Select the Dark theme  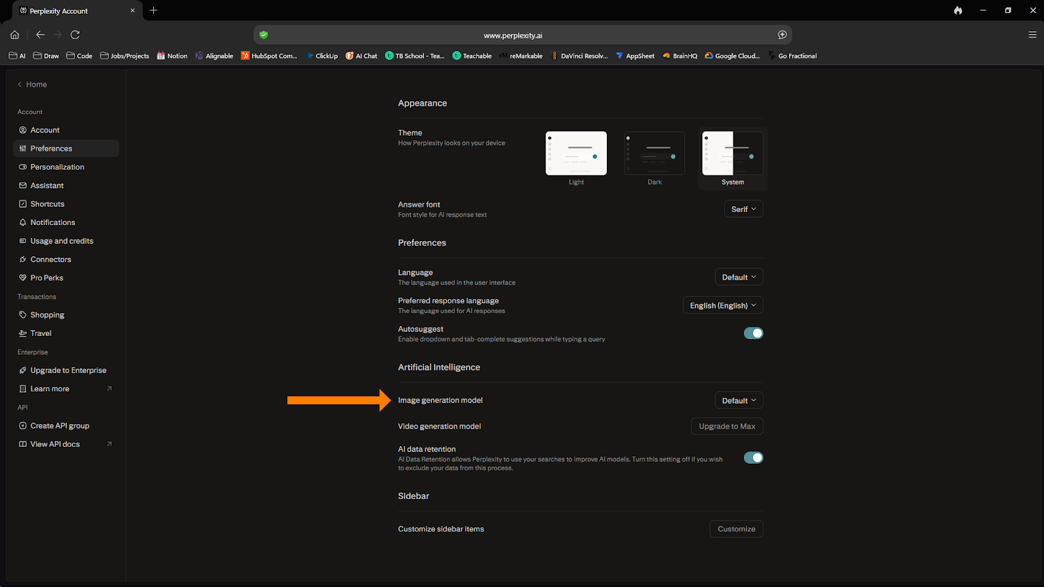point(654,153)
